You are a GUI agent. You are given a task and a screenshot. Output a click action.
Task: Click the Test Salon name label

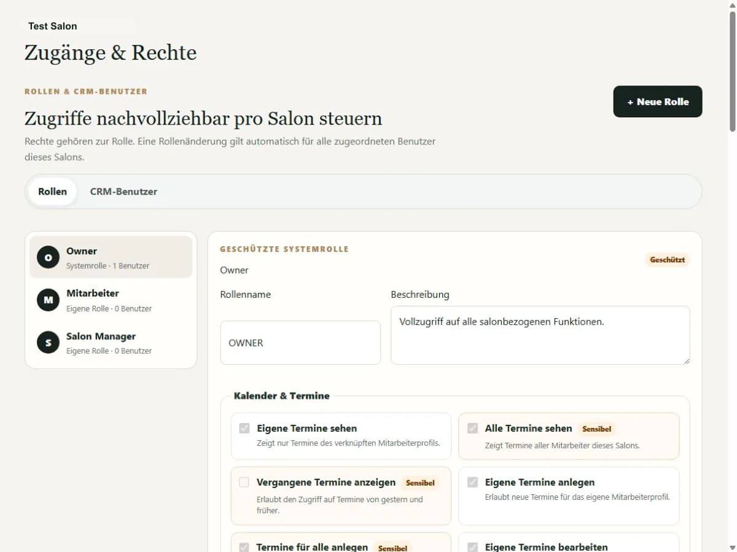tap(53, 26)
